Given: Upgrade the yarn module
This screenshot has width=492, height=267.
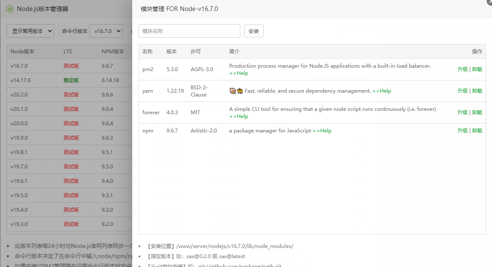Looking at the screenshot, I should [x=462, y=91].
